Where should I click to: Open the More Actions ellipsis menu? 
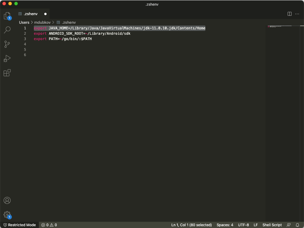coord(297,14)
